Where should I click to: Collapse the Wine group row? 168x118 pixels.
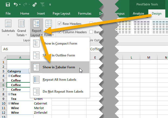coord(9,103)
